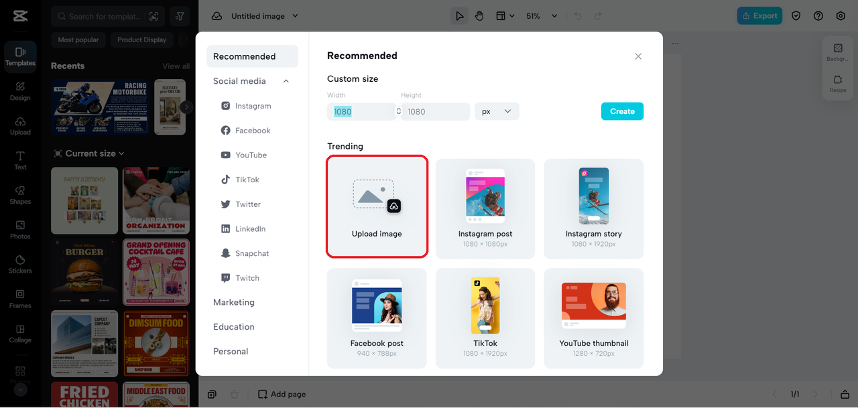The height and width of the screenshot is (408, 858).
Task: Select the Text tool from sidebar
Action: click(20, 161)
